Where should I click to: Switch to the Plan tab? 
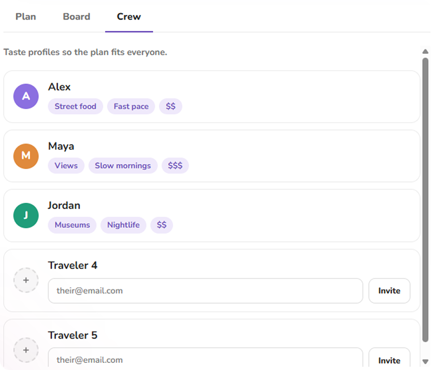25,16
